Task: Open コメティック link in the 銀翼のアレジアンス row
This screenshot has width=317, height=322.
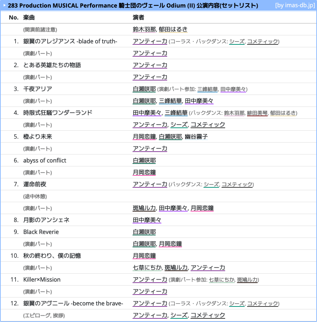Action: click(263, 41)
